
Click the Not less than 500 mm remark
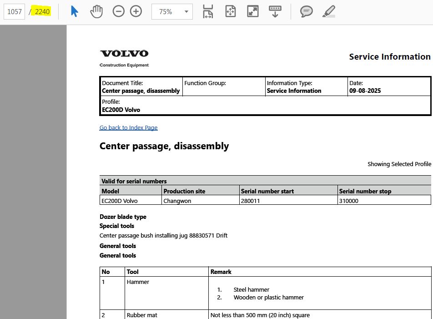click(260, 315)
